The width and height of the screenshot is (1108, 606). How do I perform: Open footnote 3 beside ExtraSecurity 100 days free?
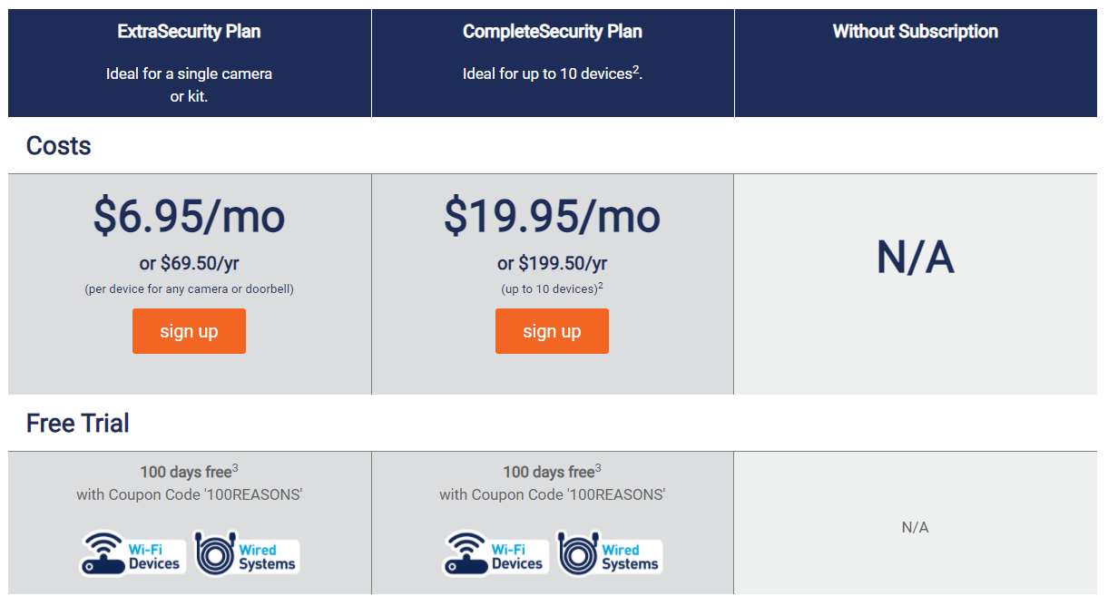pos(235,468)
